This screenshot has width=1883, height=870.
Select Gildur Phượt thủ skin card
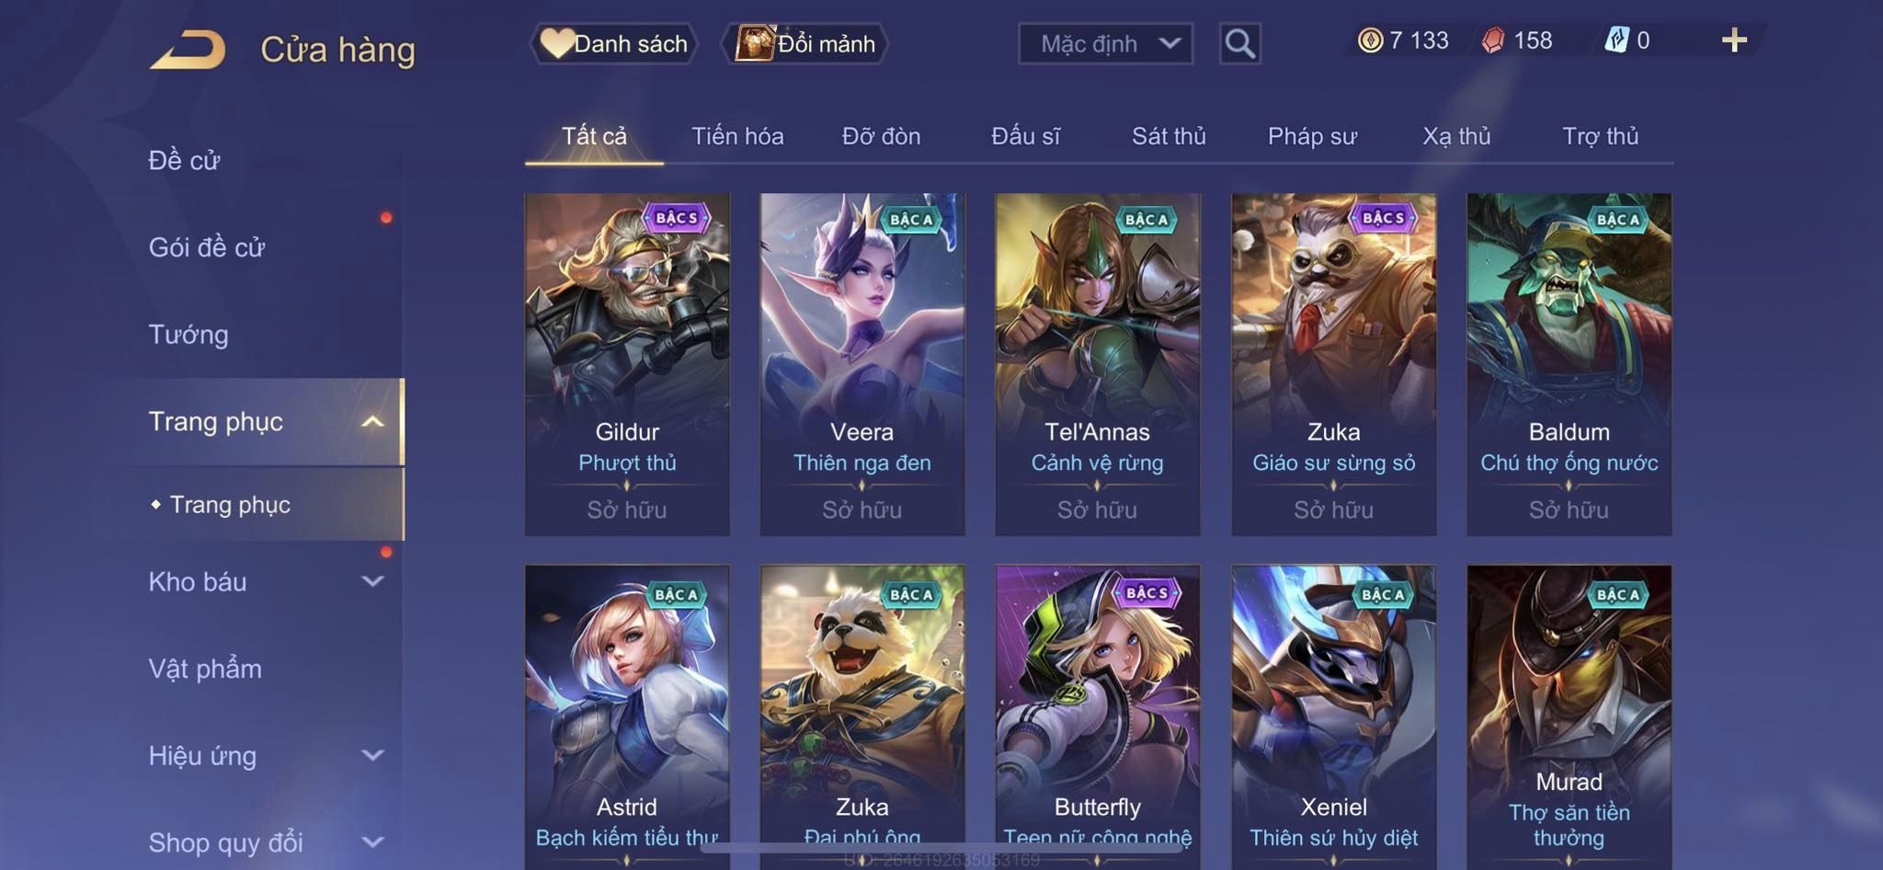coord(627,364)
